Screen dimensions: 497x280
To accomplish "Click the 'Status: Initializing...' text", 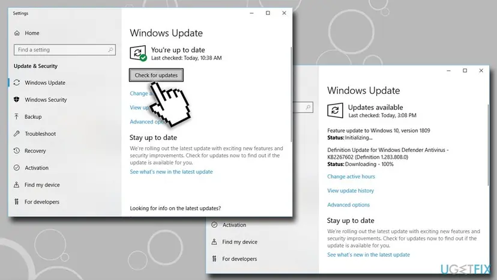I will tap(349, 138).
